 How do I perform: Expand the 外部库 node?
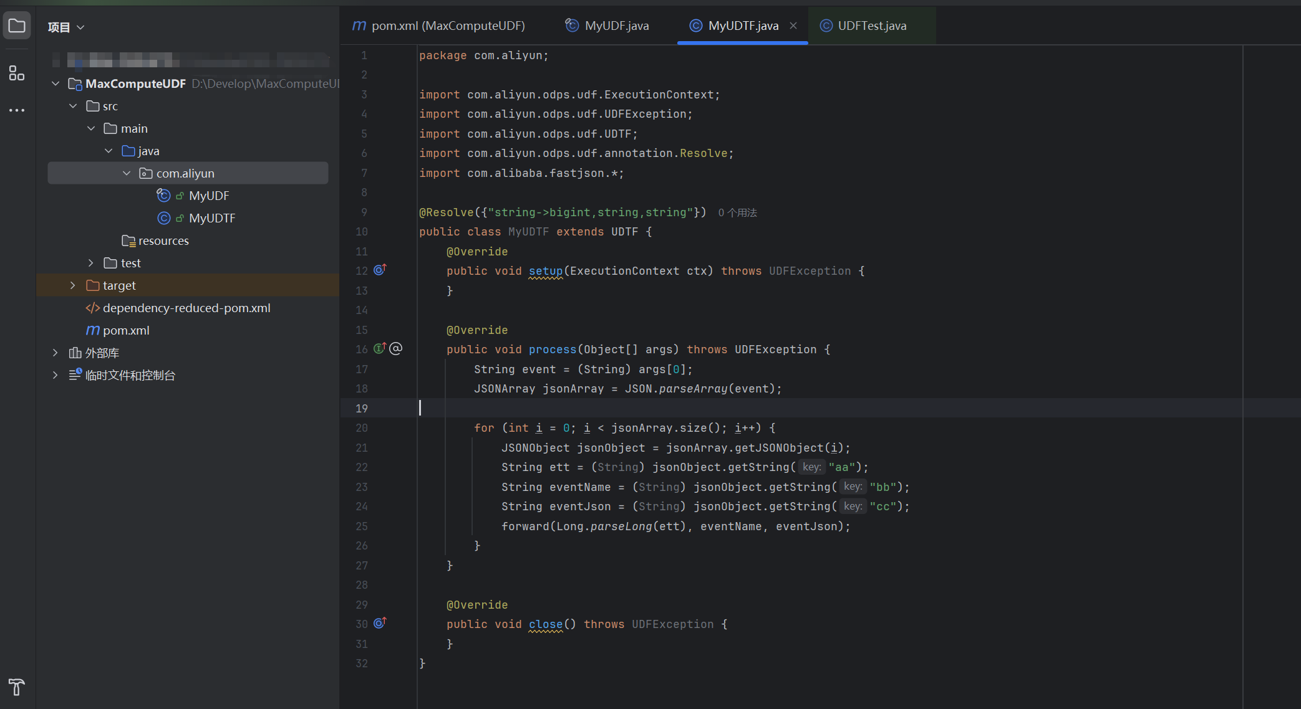[56, 353]
